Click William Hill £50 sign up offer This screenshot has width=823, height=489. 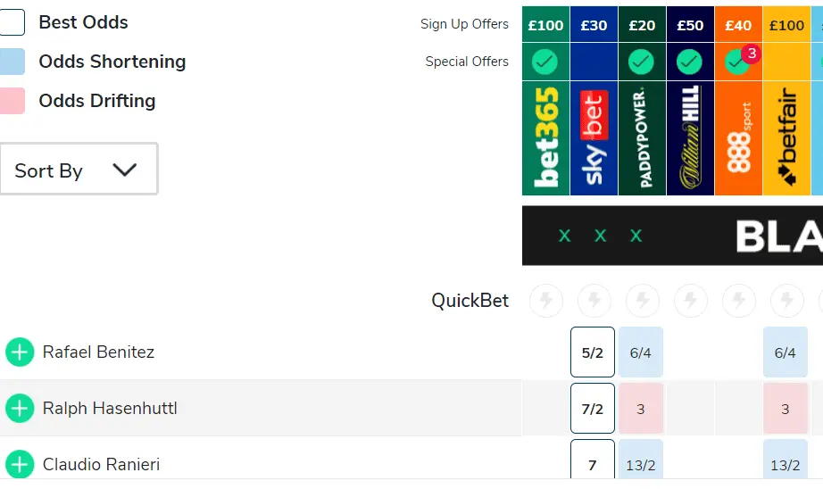[690, 25]
